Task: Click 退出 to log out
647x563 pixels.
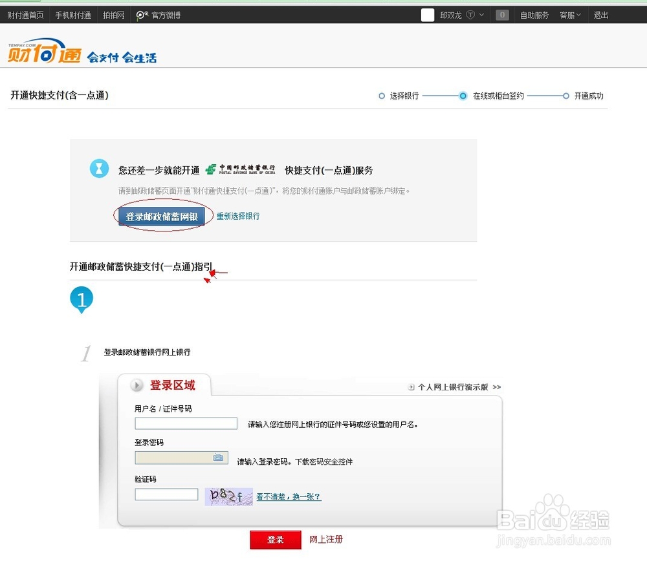Action: [601, 16]
